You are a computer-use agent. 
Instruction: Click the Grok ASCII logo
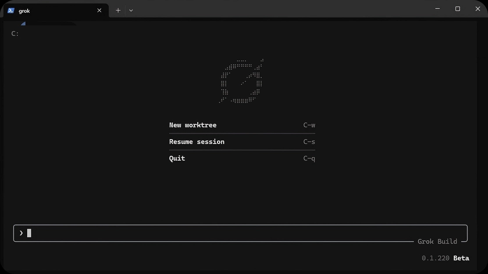coord(241,81)
